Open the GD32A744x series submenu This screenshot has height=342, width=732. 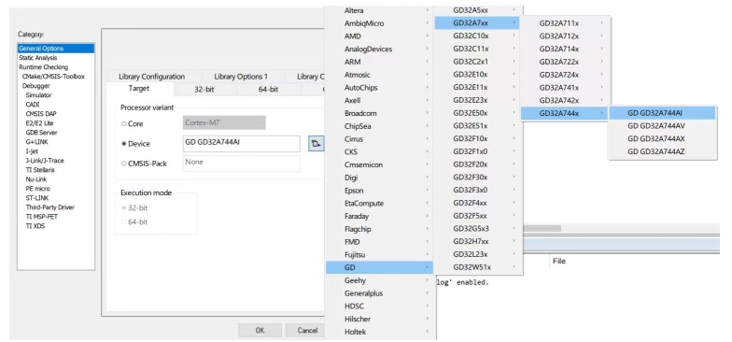[564, 113]
